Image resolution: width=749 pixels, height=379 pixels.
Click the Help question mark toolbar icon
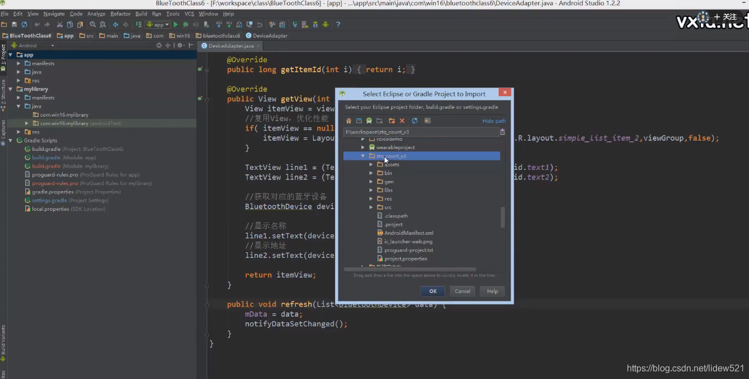click(x=338, y=25)
